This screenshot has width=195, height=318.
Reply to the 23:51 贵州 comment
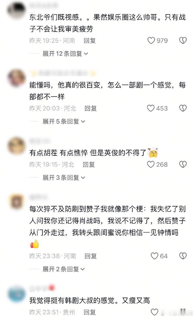pos(90,312)
